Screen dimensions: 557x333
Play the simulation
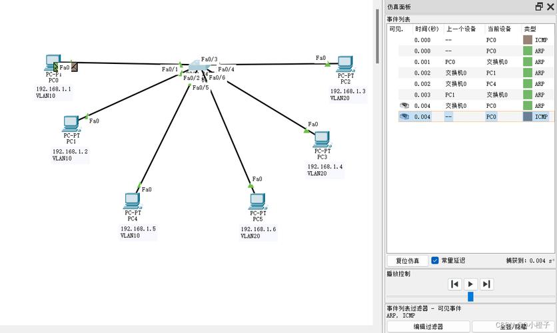coord(470,284)
